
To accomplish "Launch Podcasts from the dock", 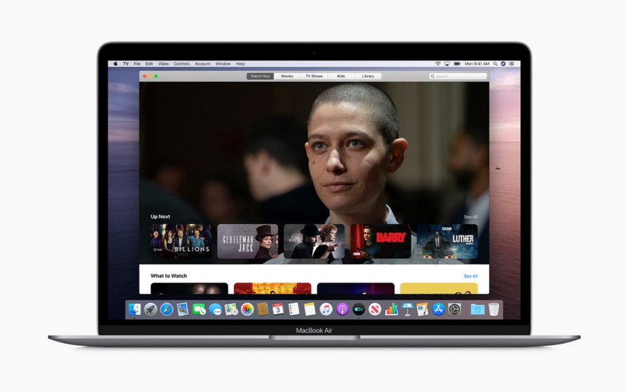I will pyautogui.click(x=342, y=309).
